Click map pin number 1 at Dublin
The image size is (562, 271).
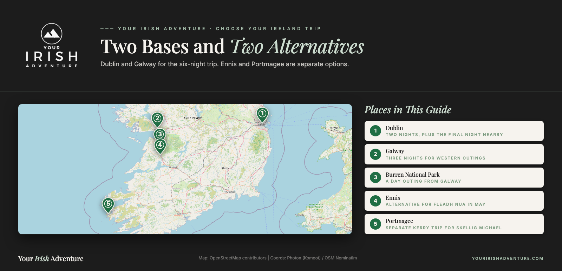[x=262, y=115]
